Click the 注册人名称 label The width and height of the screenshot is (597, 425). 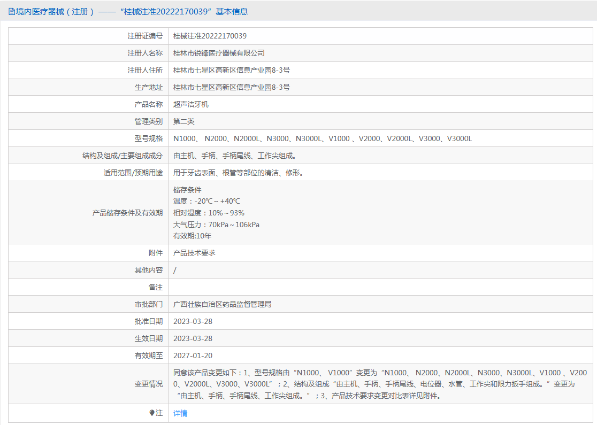(x=145, y=53)
